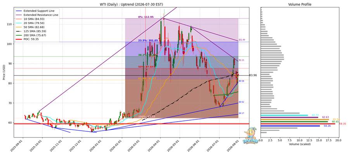Click the support line end value 80.58

coord(242,81)
